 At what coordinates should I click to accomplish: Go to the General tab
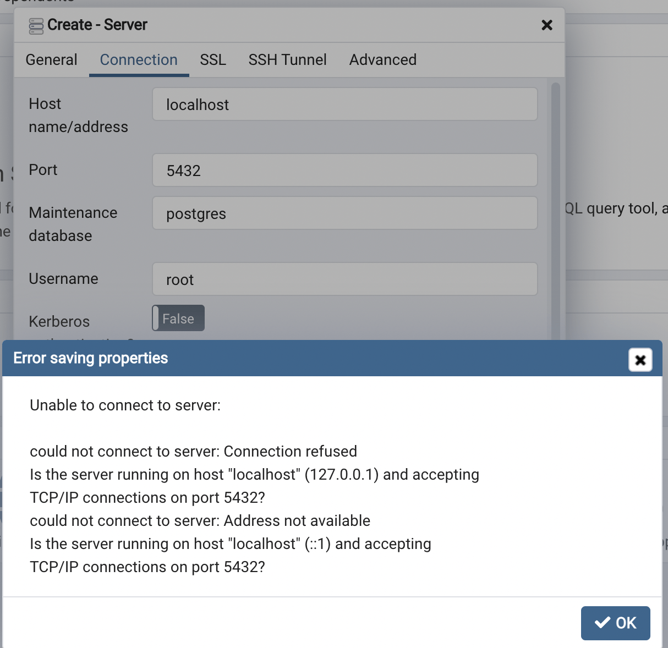(x=51, y=60)
